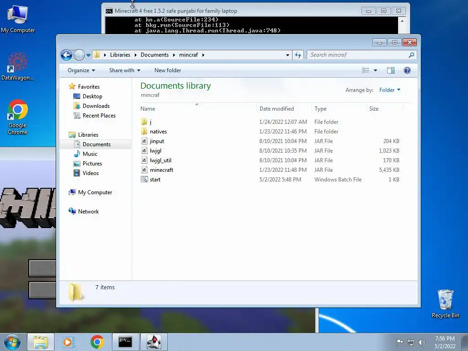This screenshot has height=351, width=468.
Task: Refresh the mincraf folder view
Action: click(x=298, y=55)
